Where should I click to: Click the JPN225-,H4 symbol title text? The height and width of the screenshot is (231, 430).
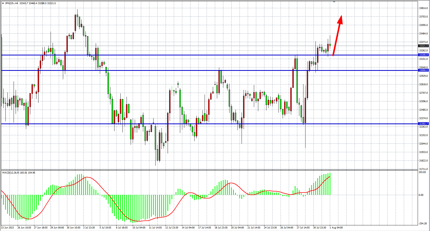point(12,3)
